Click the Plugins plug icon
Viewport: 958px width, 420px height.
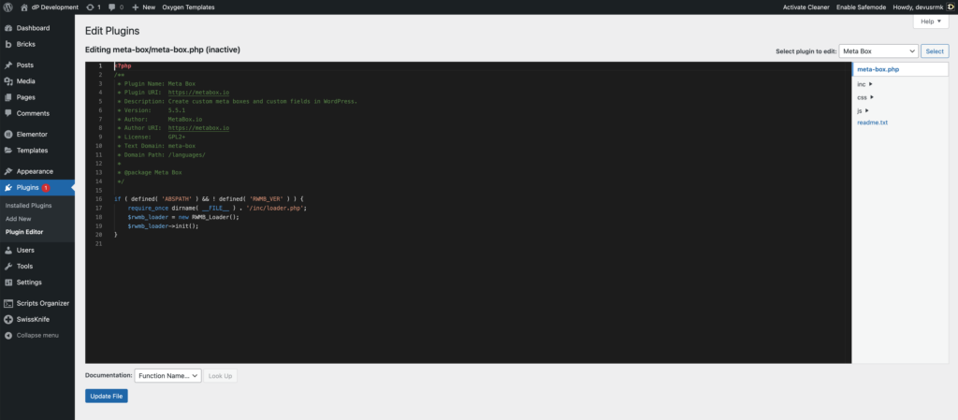tap(8, 187)
